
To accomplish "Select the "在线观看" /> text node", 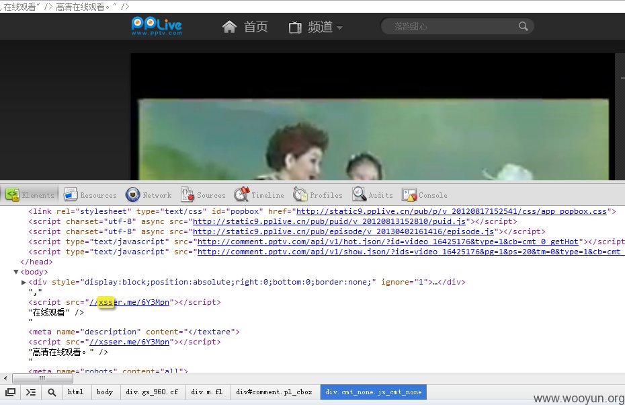I will click(x=56, y=312).
